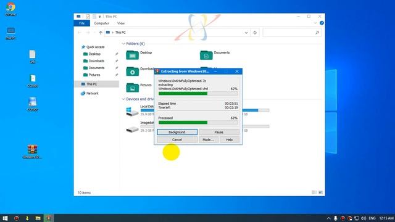
Task: Click the Background button in extraction dialog
Action: [x=177, y=132]
